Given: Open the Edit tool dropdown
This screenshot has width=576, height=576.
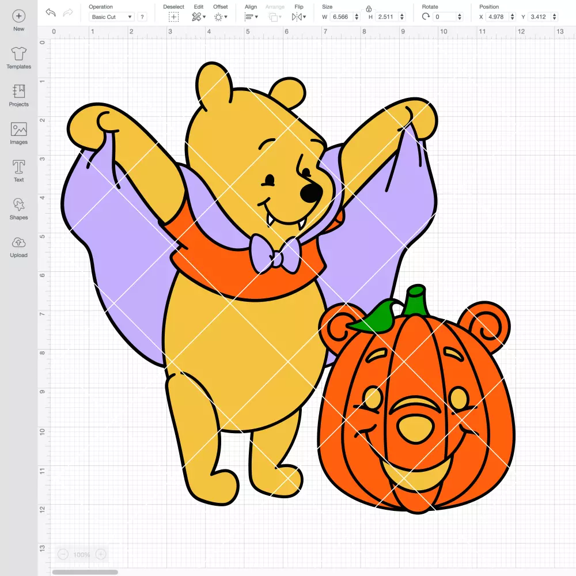Looking at the screenshot, I should [199, 17].
